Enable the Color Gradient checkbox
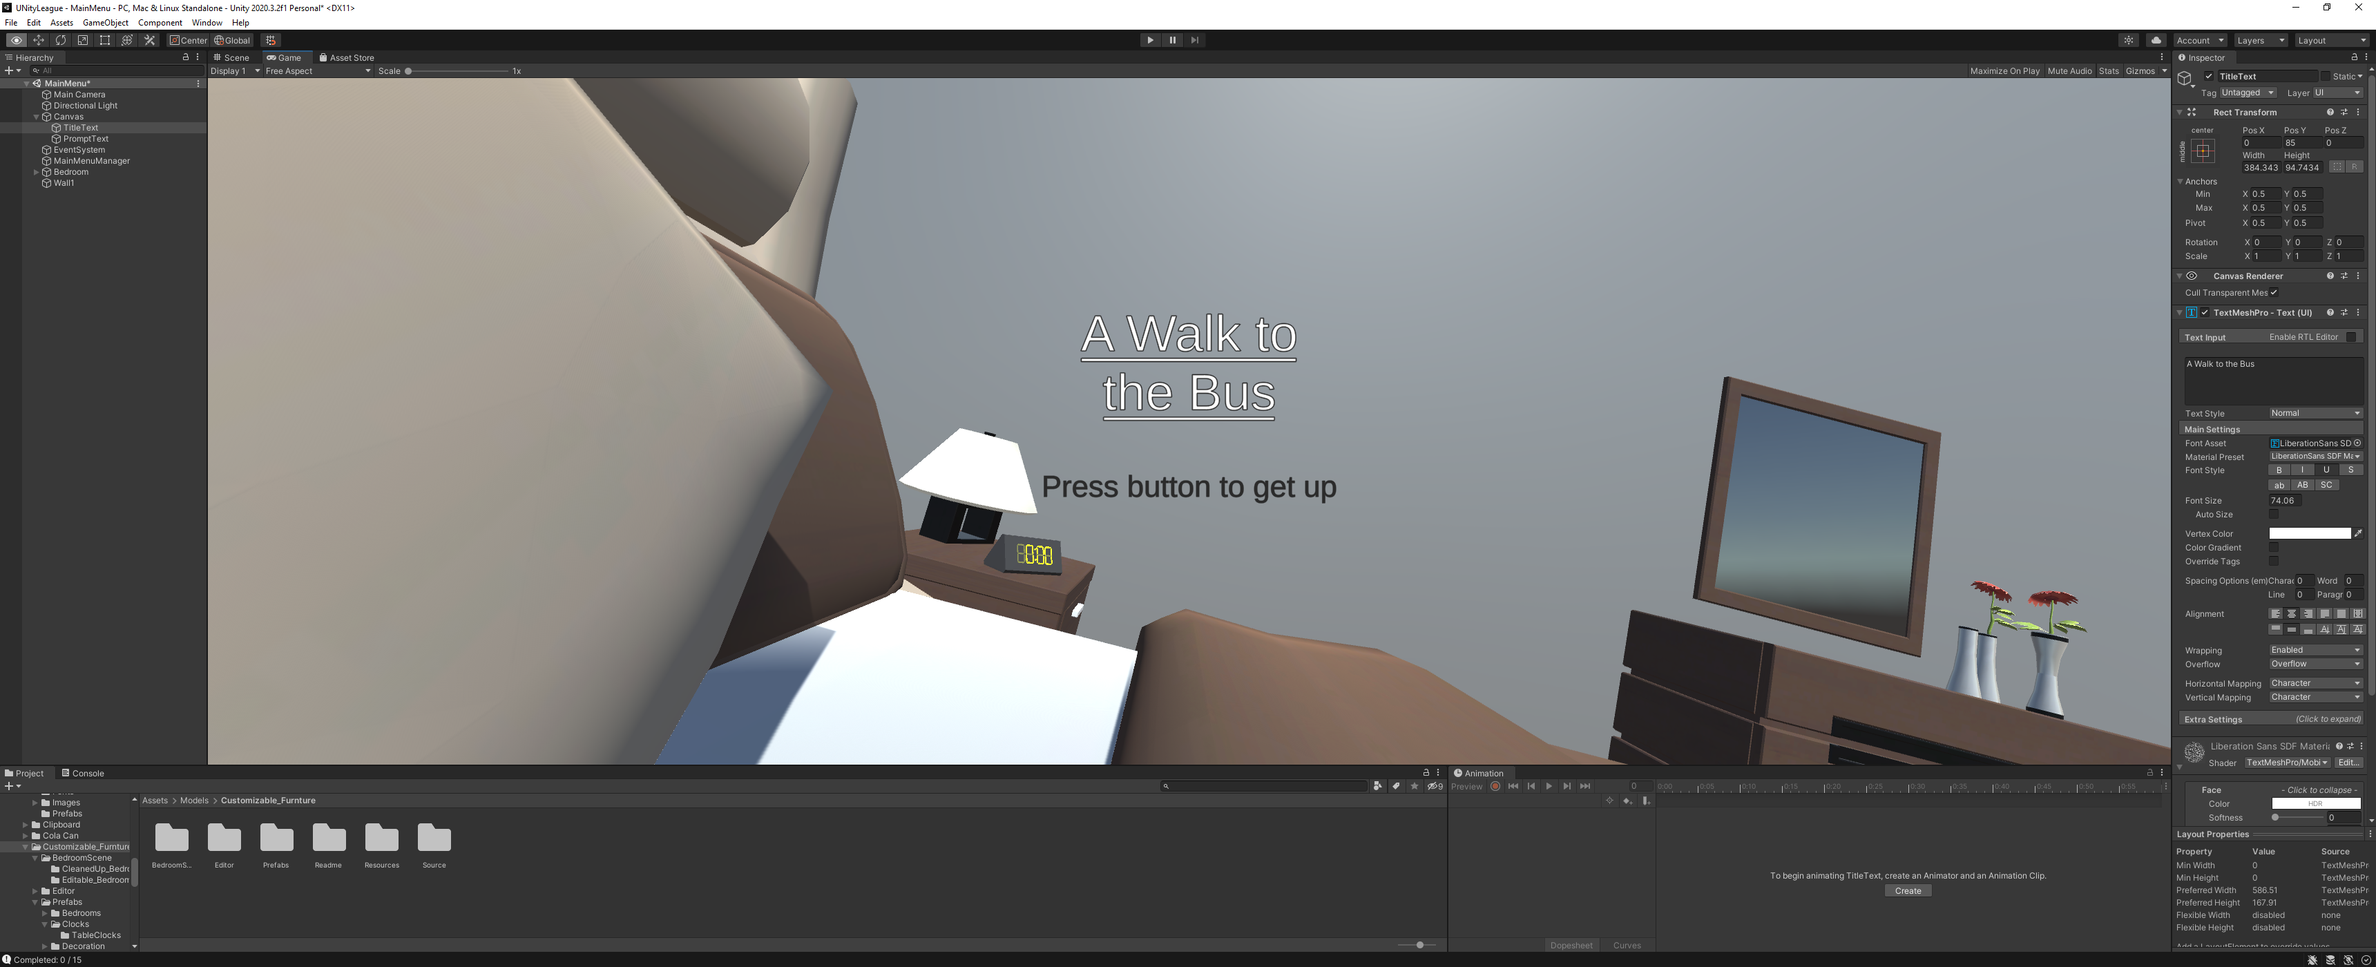Screen dimensions: 2376x967 (2274, 547)
